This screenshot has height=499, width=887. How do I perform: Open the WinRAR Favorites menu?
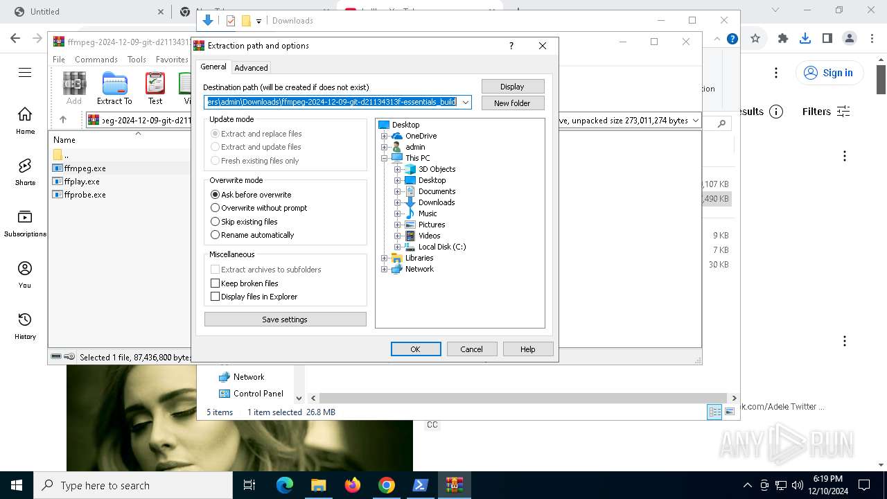click(x=172, y=60)
